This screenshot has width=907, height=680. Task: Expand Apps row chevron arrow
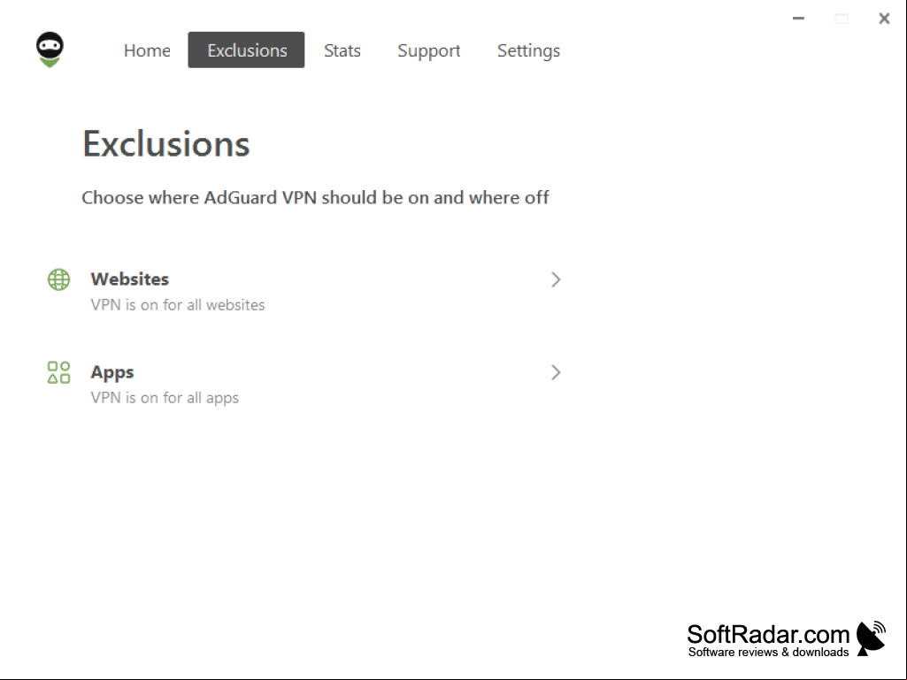click(x=556, y=372)
